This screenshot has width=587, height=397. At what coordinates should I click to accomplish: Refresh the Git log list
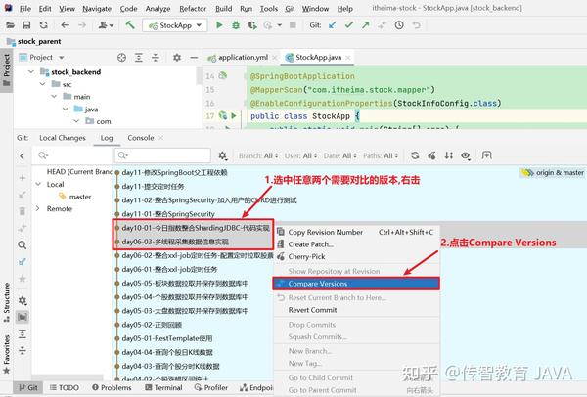[x=415, y=155]
